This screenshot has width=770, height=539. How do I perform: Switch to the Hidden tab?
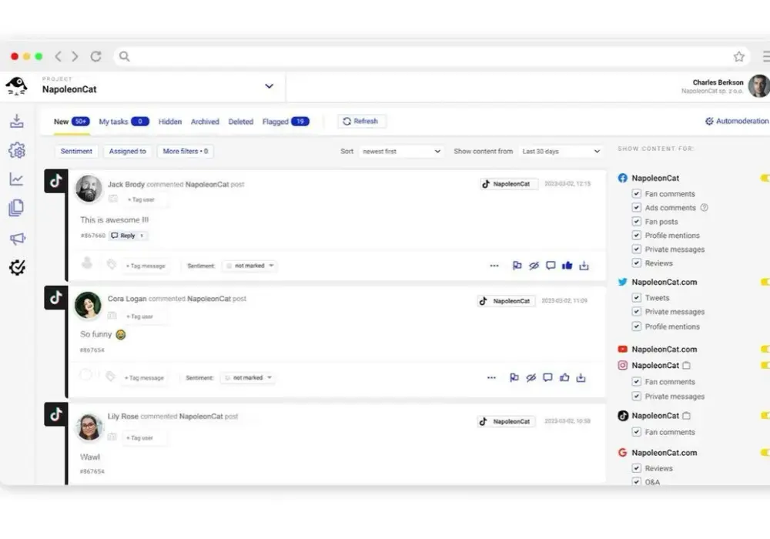[170, 122]
